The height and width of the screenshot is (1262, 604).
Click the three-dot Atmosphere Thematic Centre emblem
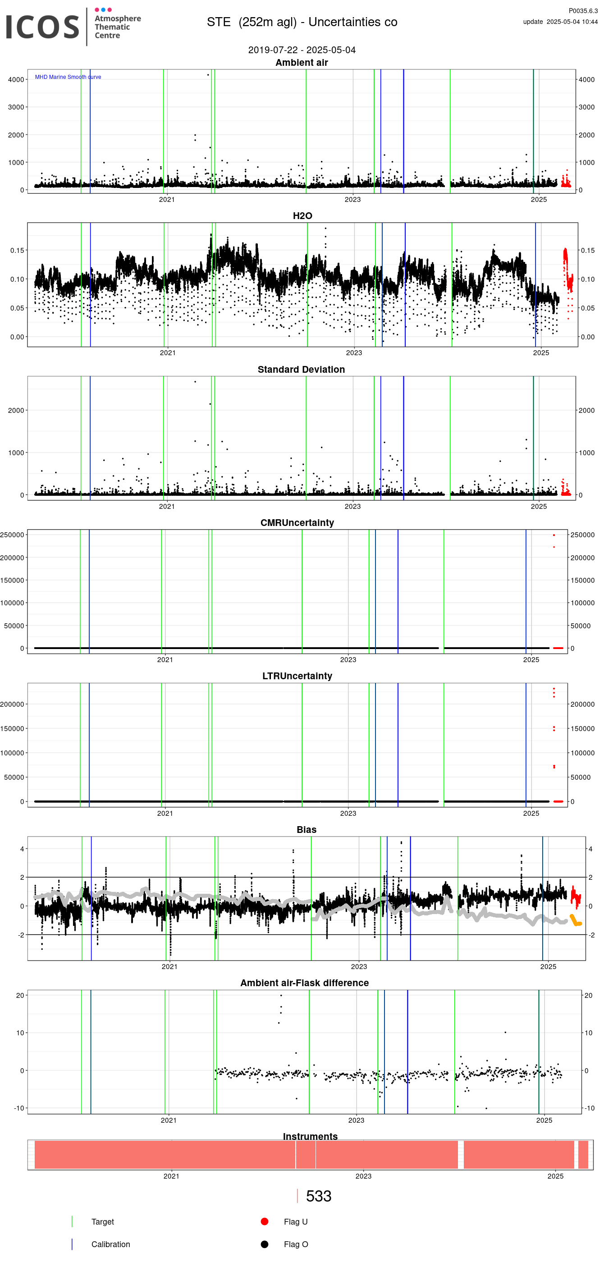click(x=103, y=10)
